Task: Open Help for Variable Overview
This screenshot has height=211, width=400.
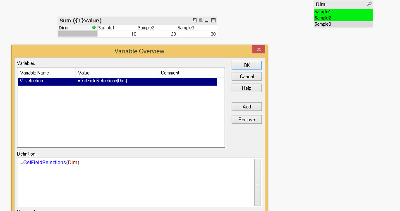Action: coord(247,88)
